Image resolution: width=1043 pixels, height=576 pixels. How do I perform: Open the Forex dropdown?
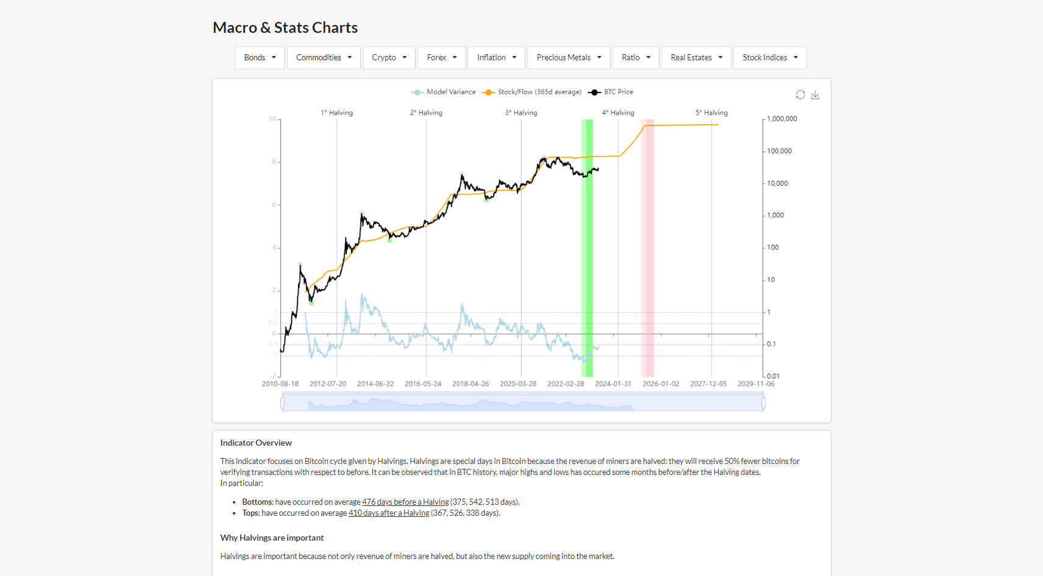tap(441, 57)
